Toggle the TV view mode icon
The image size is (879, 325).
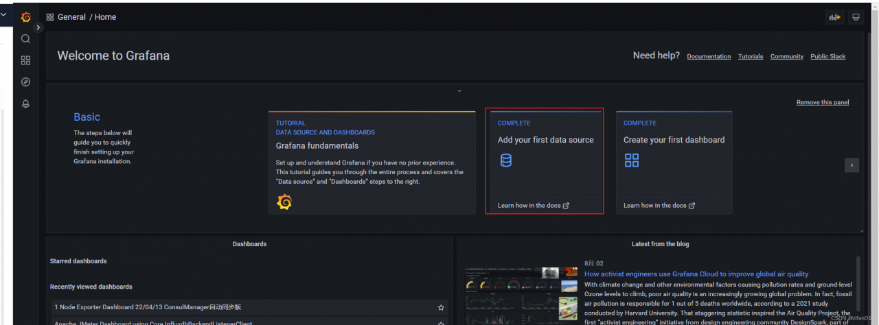(856, 17)
